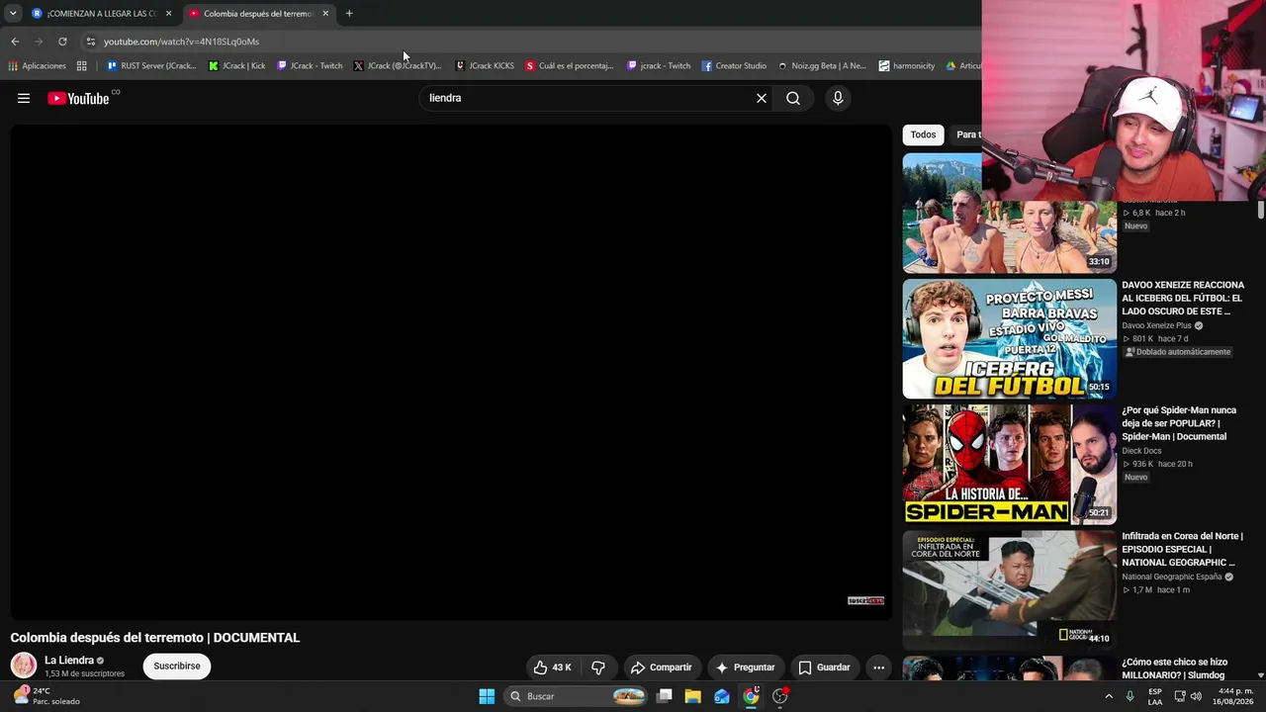Screen dimensions: 1266x712
Task: Go back with the browser back arrow
Action: tap(15, 42)
